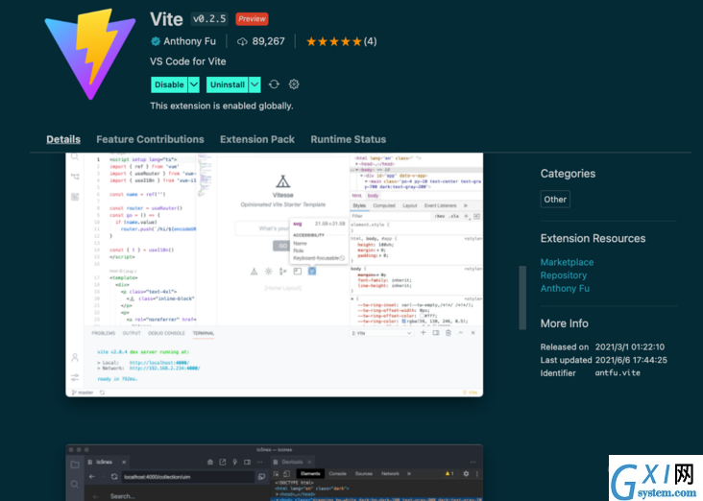Open the dropdown arrow beside Disable

point(194,84)
